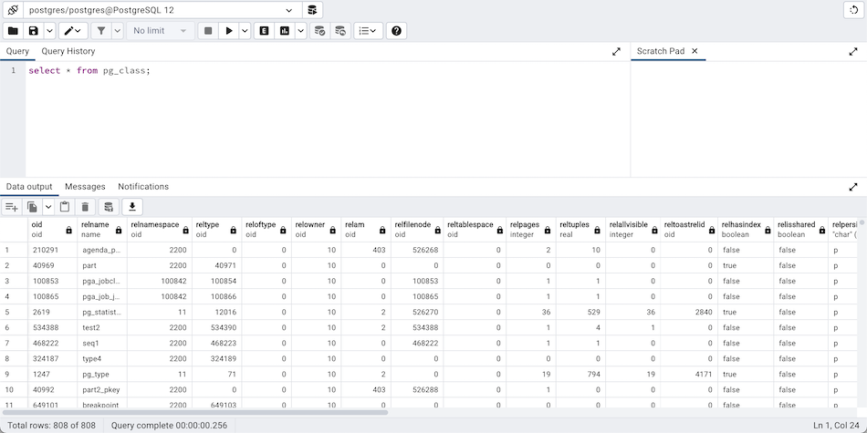This screenshot has width=867, height=433.
Task: Select the relfilenode column header
Action: coord(417,229)
